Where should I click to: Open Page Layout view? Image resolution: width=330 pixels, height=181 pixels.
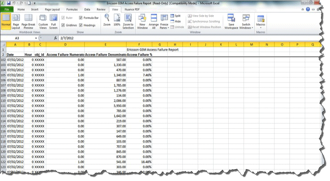pos(16,22)
